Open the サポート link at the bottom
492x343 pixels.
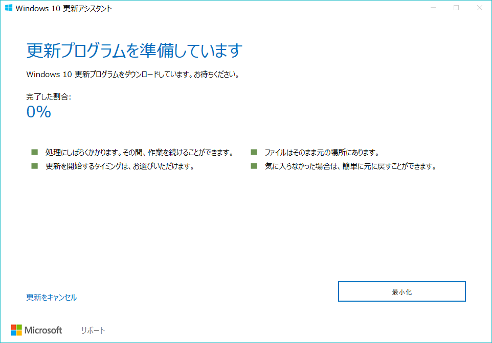(92, 330)
